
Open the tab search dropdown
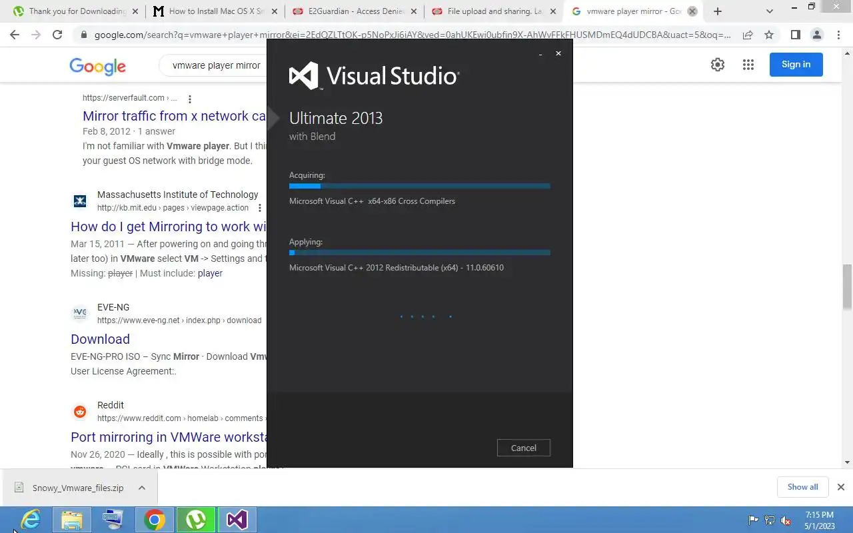click(770, 11)
